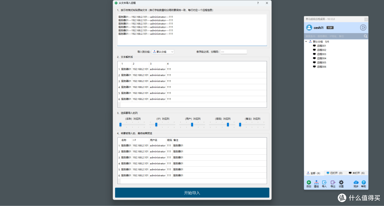The image size is (384, 206).
Task: Click the 开始导入 button
Action: [192, 193]
